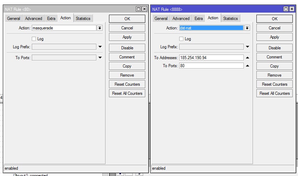The image size is (298, 176).
Task: Click Disable in NAT Rule <8888> window
Action: click(275, 48)
